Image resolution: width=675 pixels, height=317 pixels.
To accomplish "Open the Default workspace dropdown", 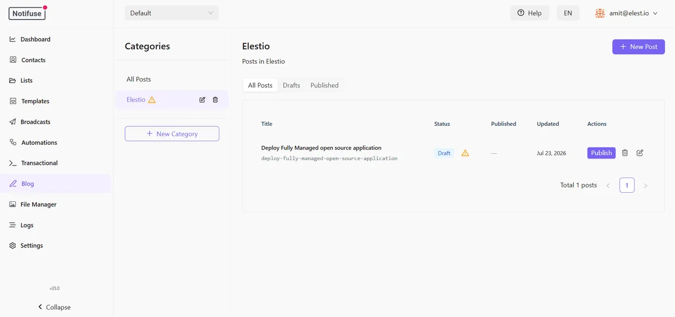I will pyautogui.click(x=171, y=13).
